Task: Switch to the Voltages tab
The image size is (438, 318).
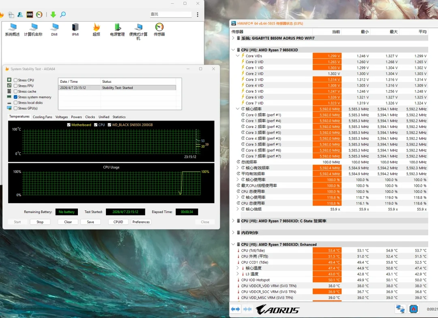Action: 62,117
